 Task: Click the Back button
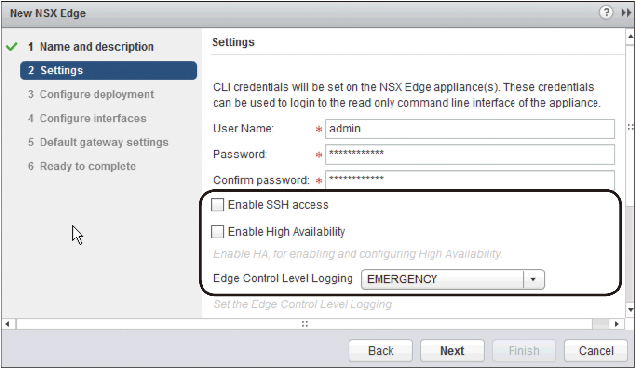point(381,351)
